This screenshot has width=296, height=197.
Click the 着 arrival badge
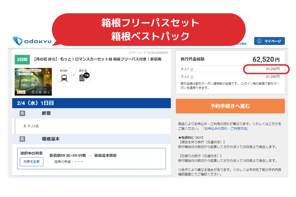22,139
